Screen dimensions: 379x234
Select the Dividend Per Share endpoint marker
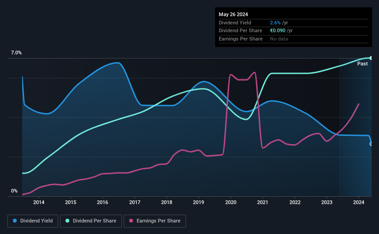(x=371, y=58)
